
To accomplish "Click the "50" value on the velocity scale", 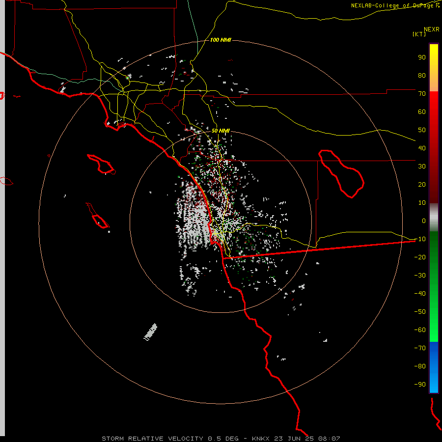I will [x=422, y=130].
